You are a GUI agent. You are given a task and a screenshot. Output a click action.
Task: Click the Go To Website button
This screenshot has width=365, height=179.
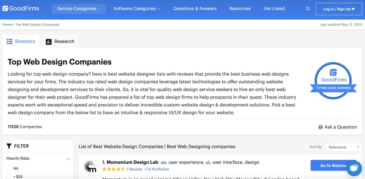point(333,166)
